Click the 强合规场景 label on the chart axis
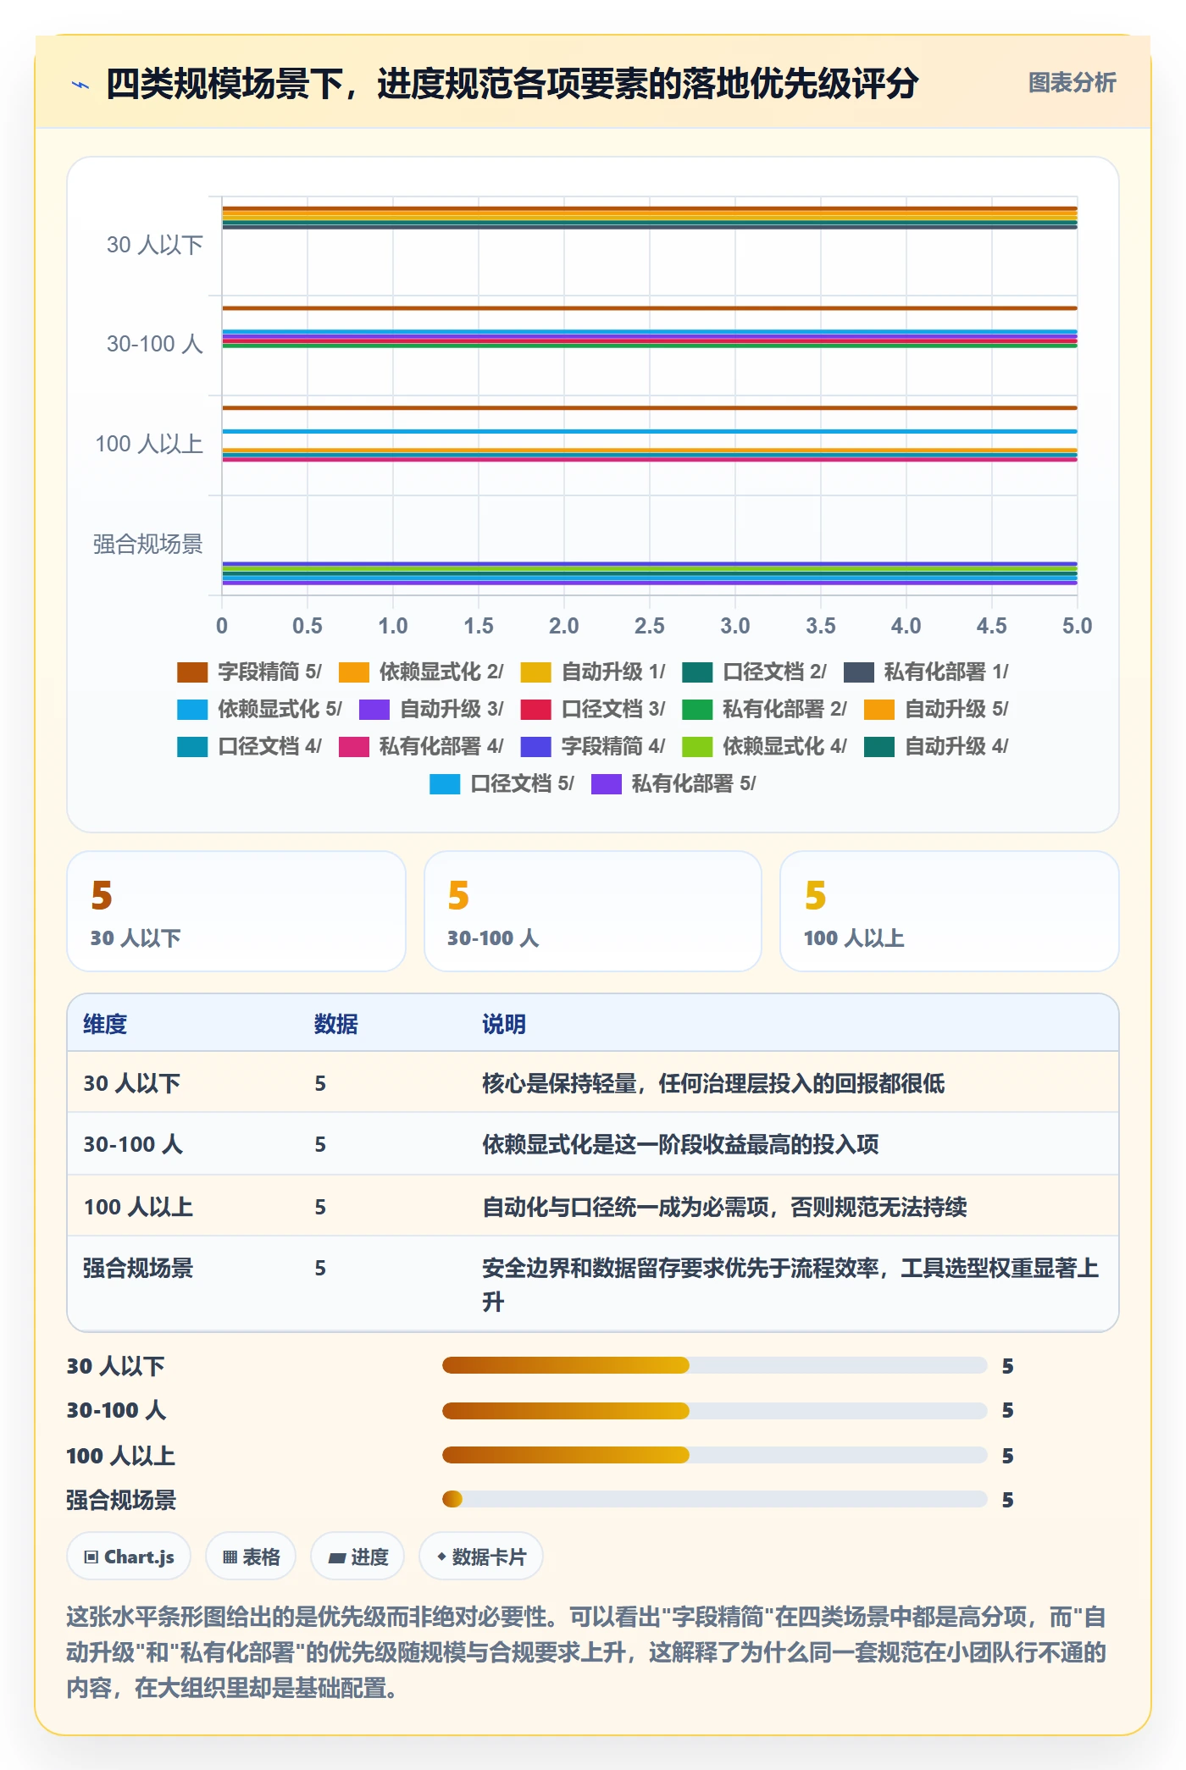 coord(148,544)
